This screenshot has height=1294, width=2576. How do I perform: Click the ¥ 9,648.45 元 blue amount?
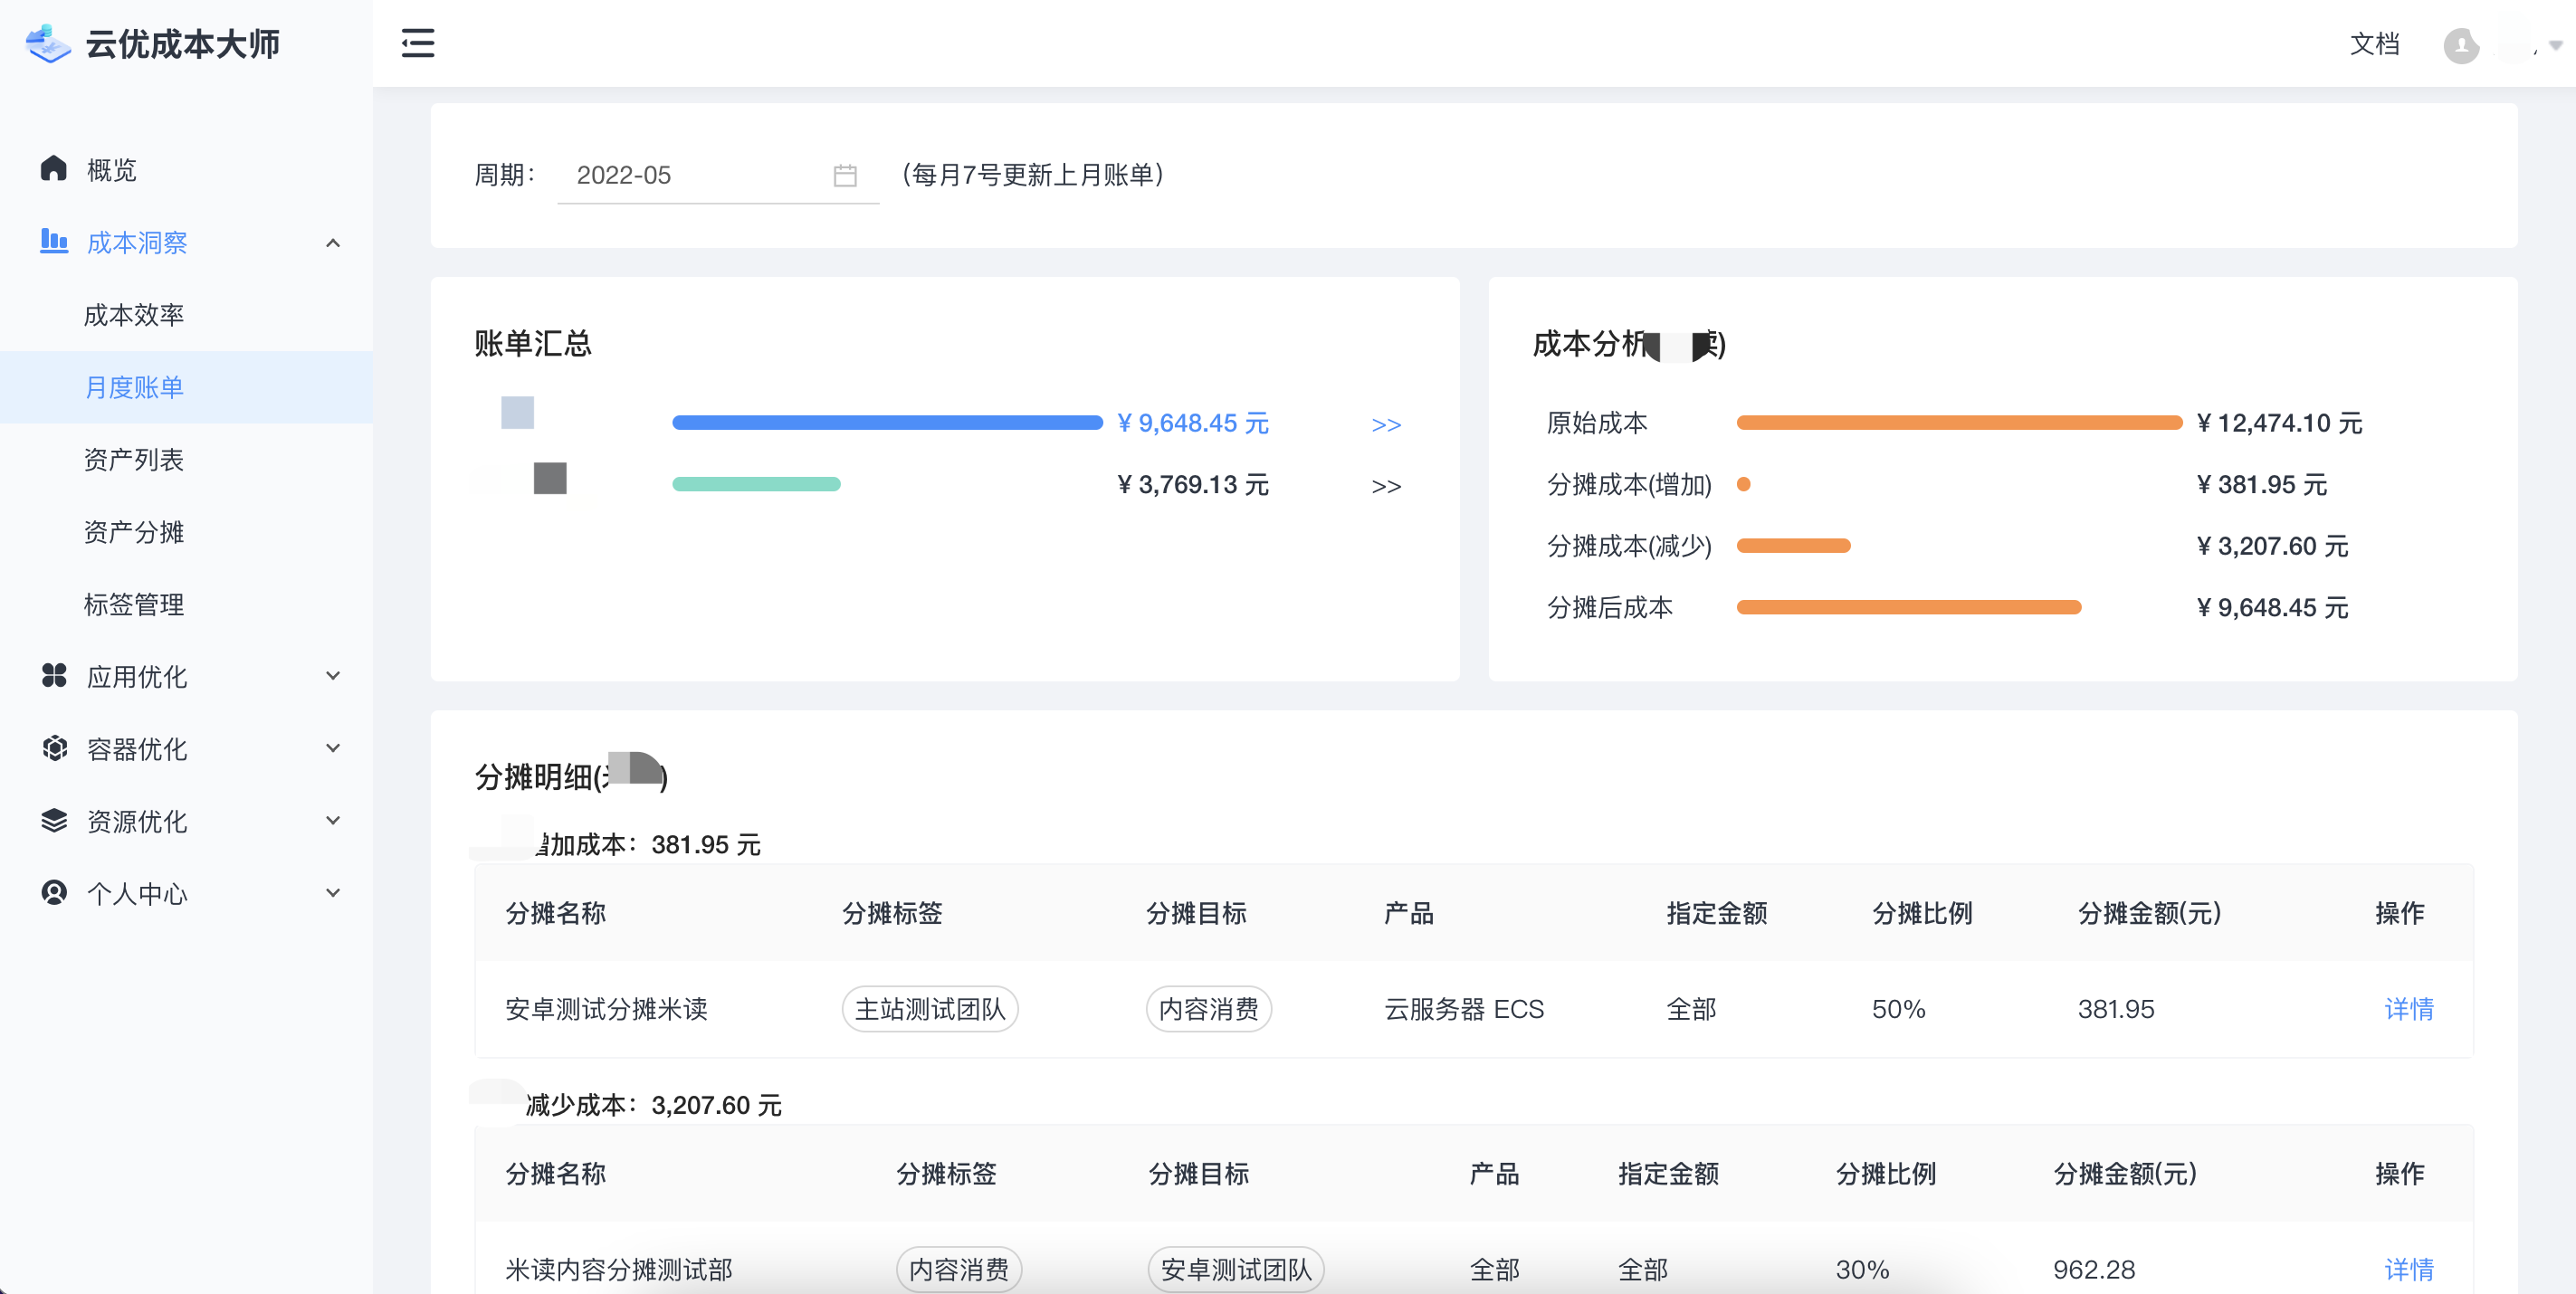pyautogui.click(x=1193, y=423)
